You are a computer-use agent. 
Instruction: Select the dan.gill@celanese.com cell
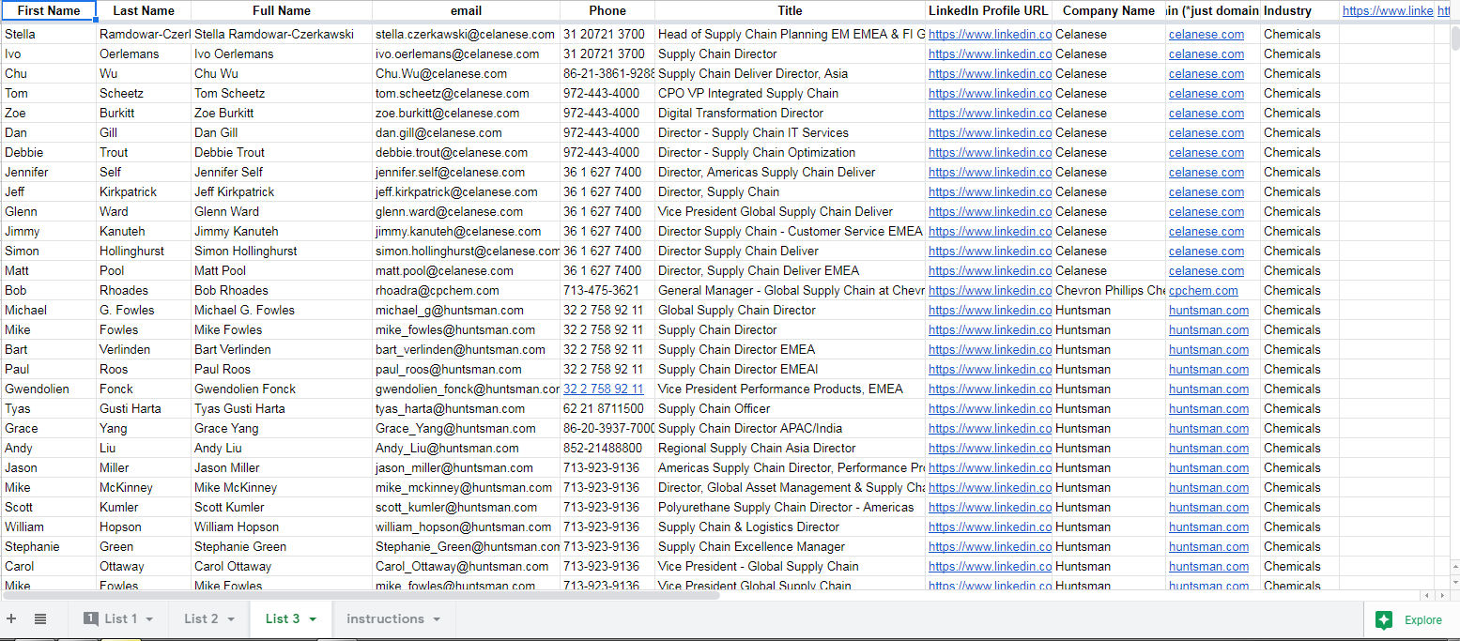(x=467, y=132)
